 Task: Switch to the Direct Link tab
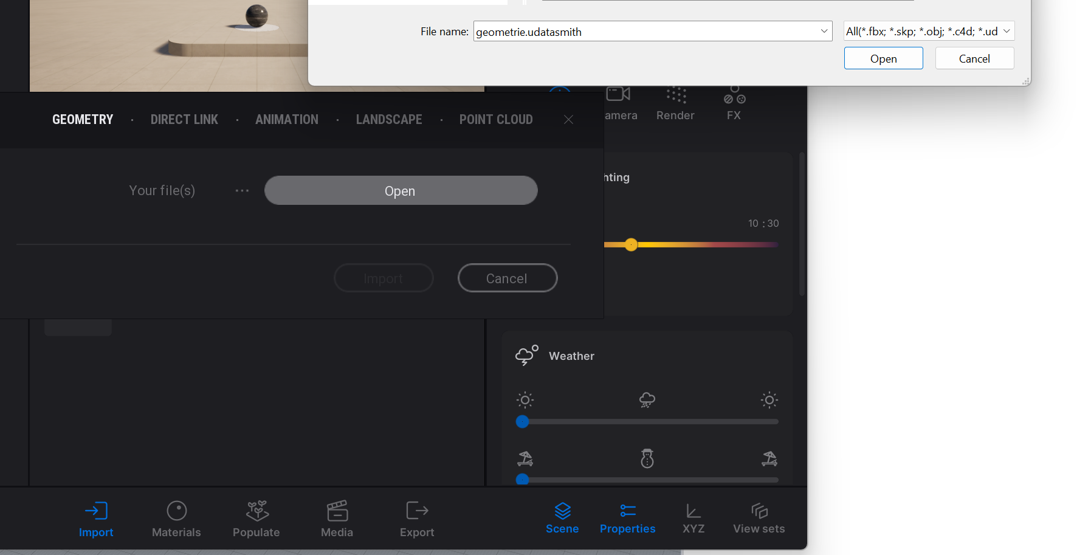click(x=184, y=120)
